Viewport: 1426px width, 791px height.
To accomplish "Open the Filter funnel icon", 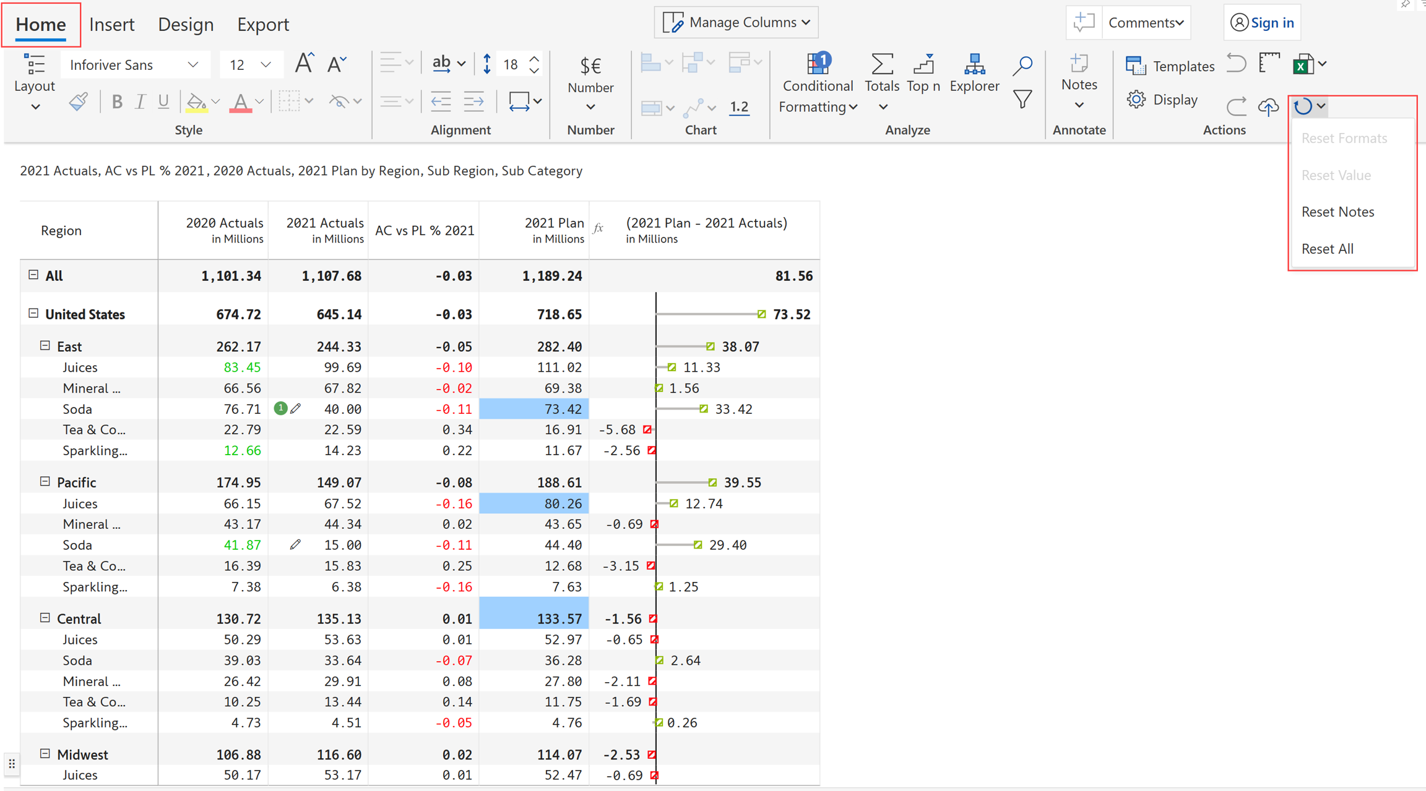I will click(x=1022, y=100).
